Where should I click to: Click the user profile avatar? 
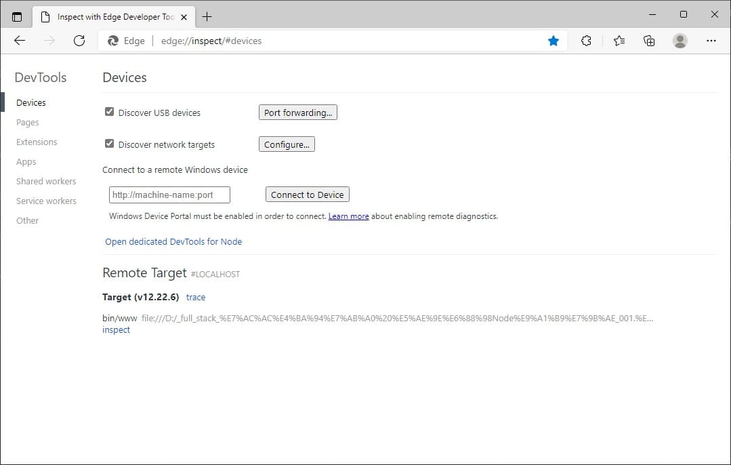pos(680,41)
